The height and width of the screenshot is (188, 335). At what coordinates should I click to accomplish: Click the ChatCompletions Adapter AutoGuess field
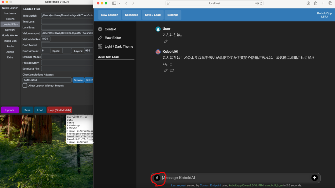click(x=47, y=80)
